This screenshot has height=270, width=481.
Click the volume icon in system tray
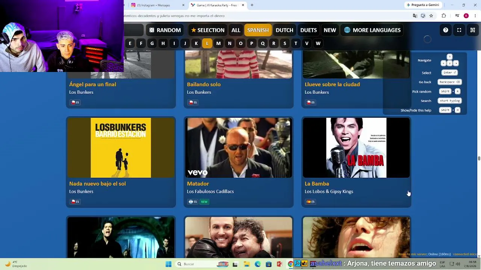click(458, 264)
